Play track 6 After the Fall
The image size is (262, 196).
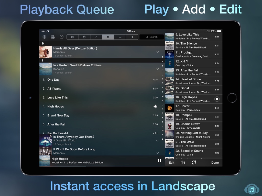[x=100, y=124]
